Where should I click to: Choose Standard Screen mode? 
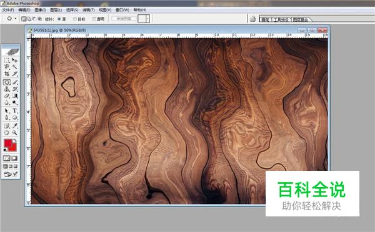coord(5,167)
